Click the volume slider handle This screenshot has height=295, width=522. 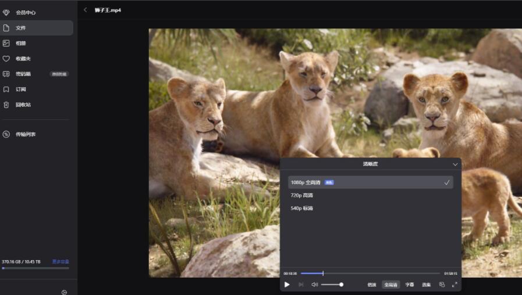click(341, 285)
